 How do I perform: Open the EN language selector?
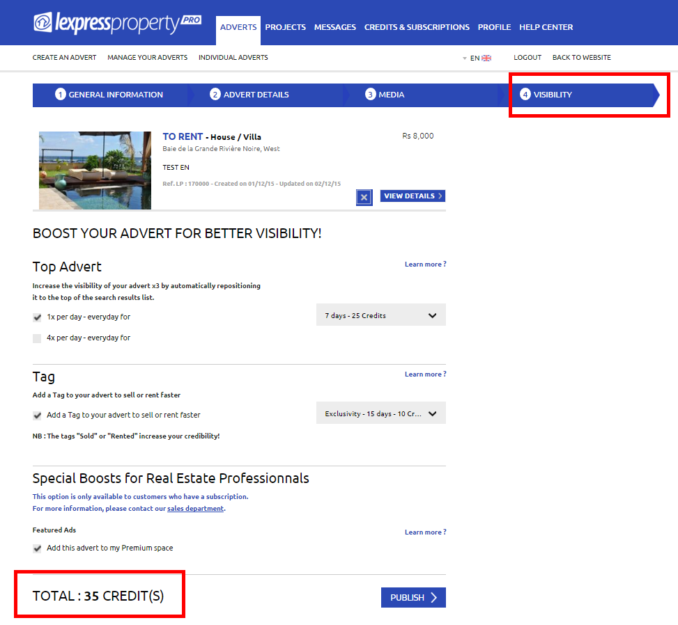pyautogui.click(x=477, y=58)
